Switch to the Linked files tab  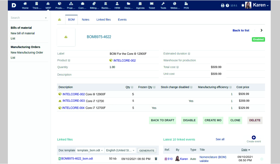click(x=103, y=20)
